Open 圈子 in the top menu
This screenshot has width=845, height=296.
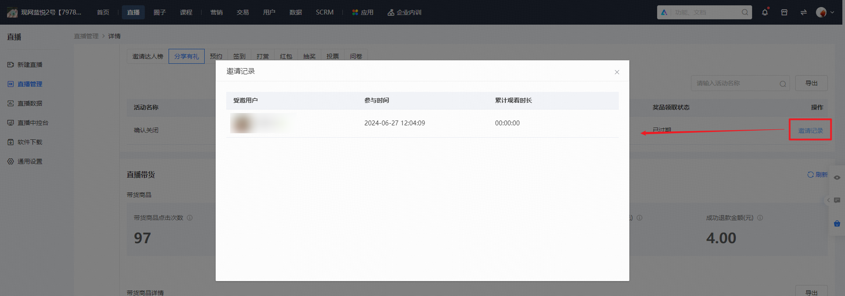tap(160, 12)
